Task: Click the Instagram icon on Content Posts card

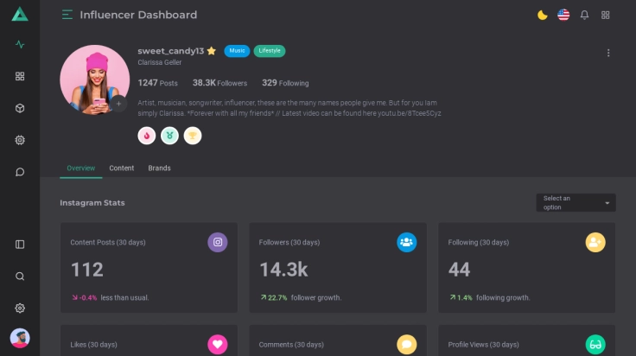Action: (218, 243)
